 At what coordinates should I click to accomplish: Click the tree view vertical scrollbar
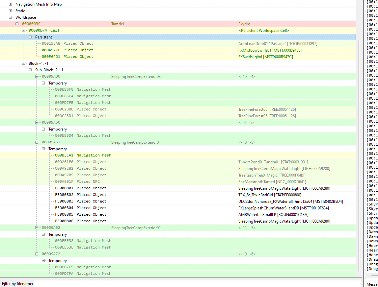359,154
